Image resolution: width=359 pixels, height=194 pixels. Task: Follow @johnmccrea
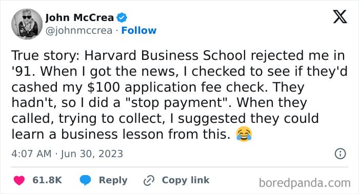pyautogui.click(x=139, y=30)
